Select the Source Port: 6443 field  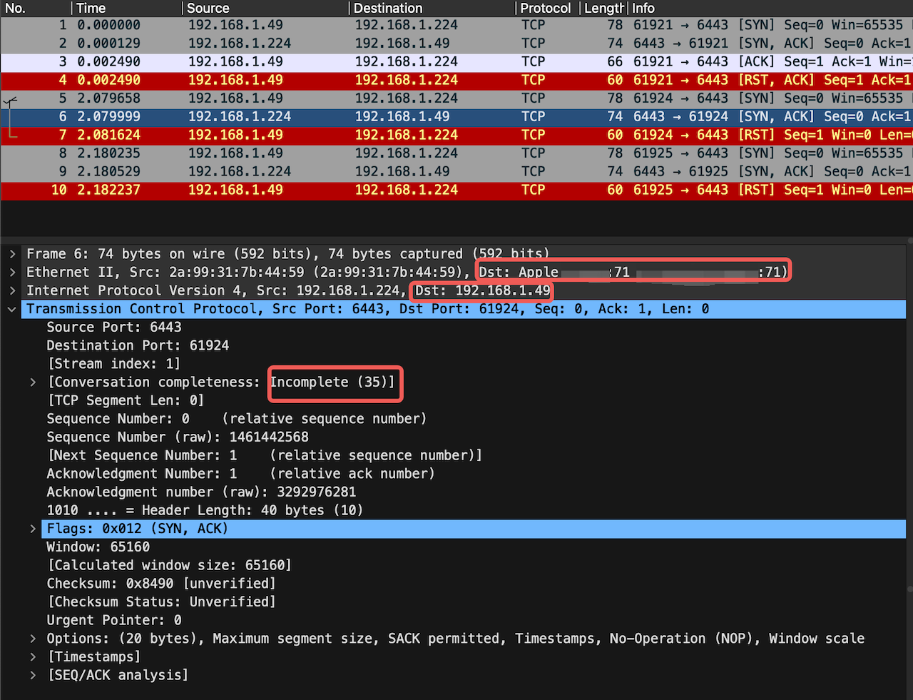click(114, 328)
